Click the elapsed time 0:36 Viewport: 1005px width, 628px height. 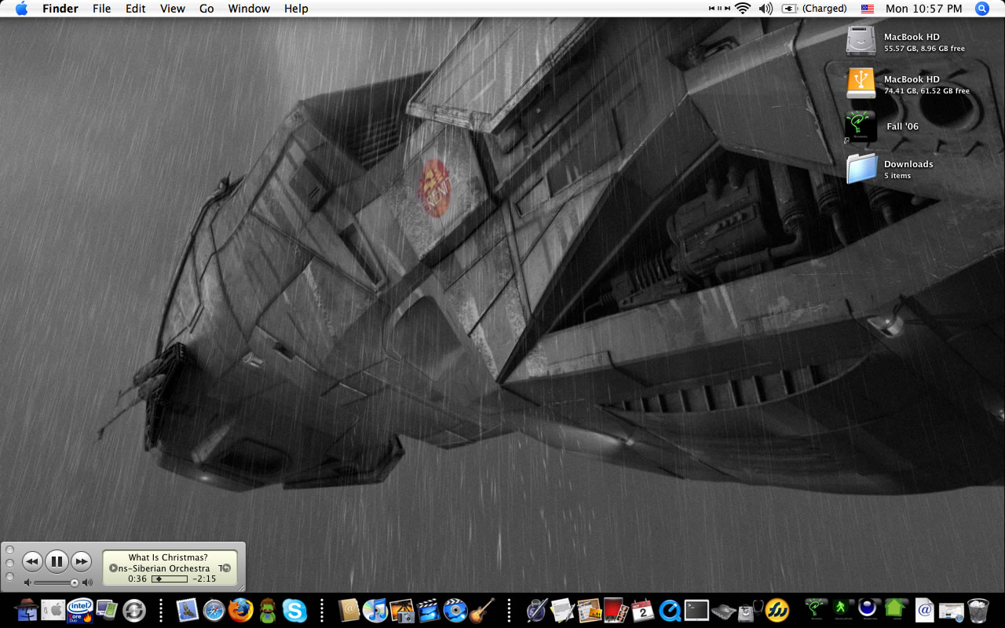(137, 579)
